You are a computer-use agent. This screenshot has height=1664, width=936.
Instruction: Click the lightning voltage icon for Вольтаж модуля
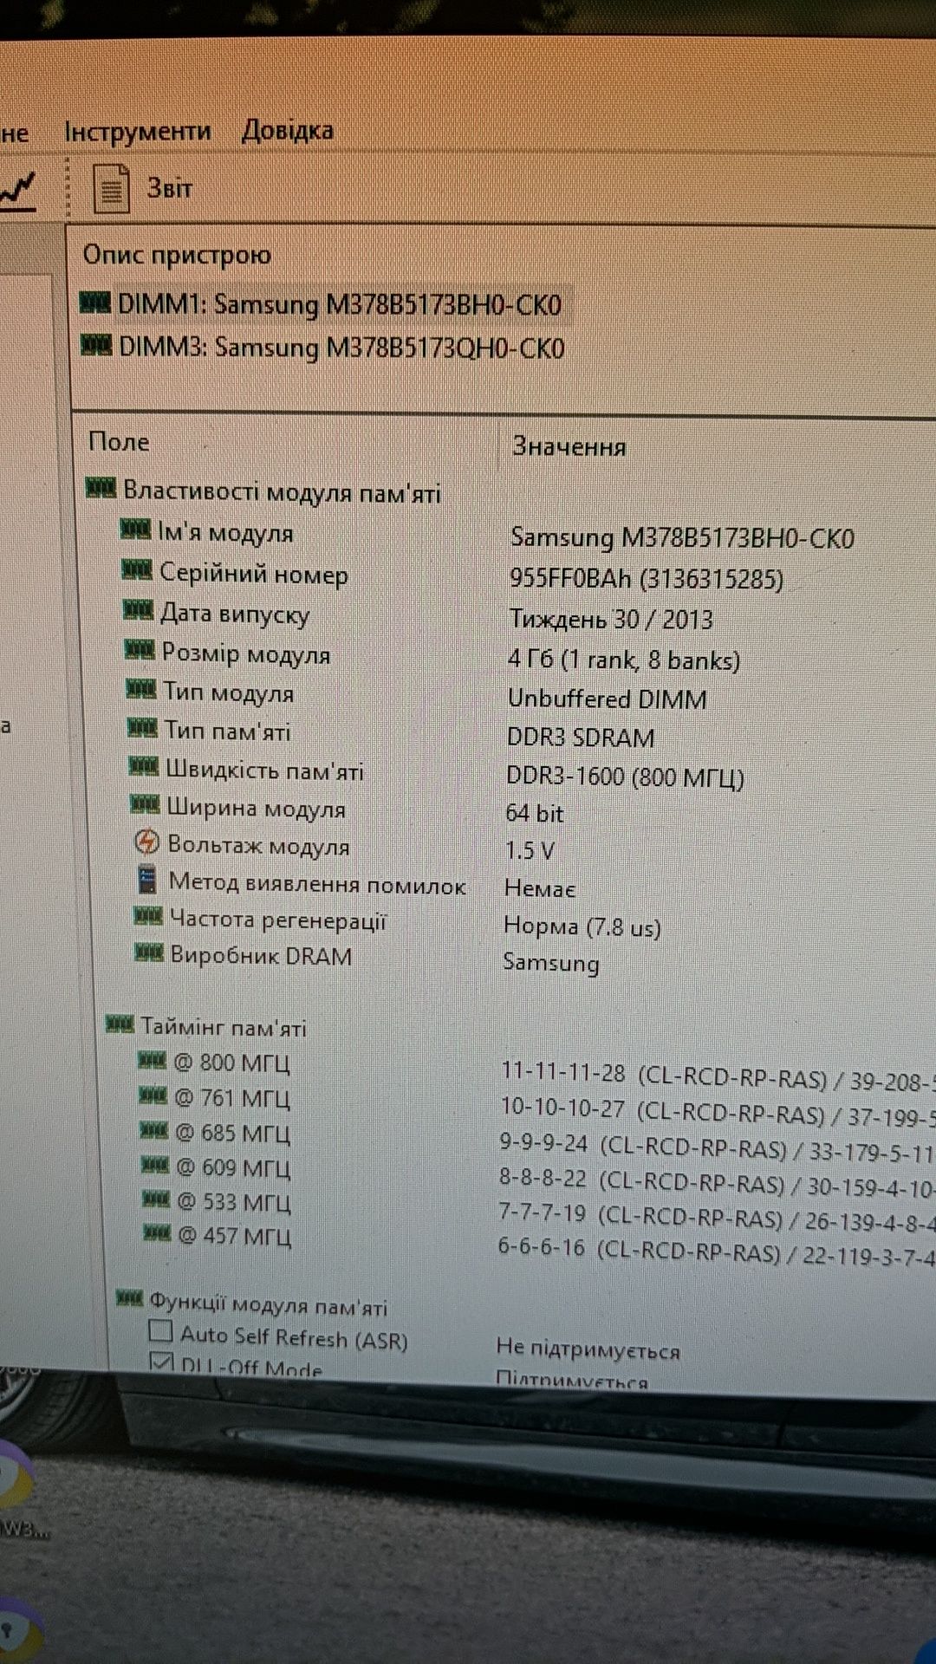(147, 842)
